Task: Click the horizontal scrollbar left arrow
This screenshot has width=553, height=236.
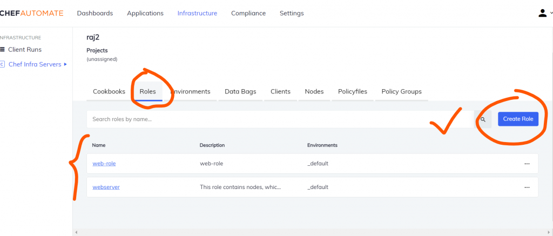Action: 76,232
